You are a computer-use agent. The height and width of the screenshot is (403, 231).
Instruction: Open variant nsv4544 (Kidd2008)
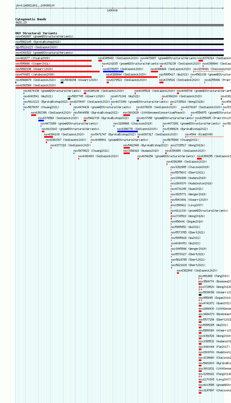click(x=199, y=134)
